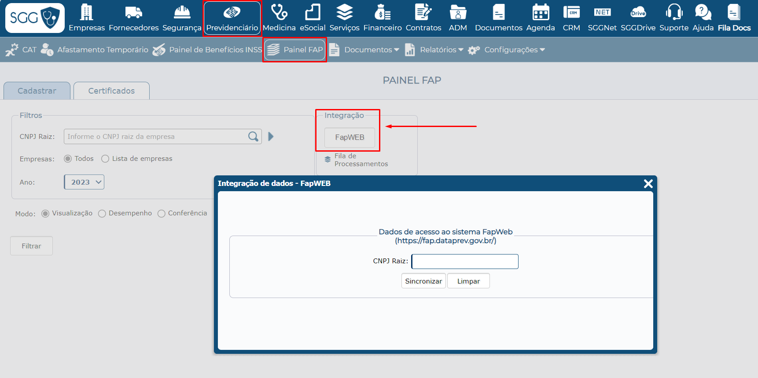This screenshot has width=758, height=378.
Task: Open the CAT submenu item
Action: (x=21, y=50)
